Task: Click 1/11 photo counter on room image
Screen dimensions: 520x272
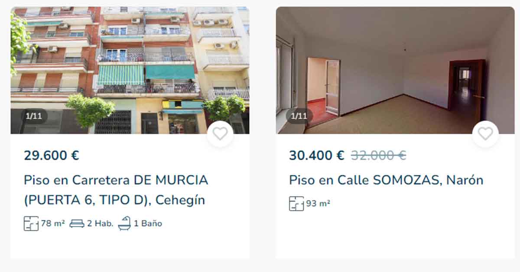Action: [299, 116]
